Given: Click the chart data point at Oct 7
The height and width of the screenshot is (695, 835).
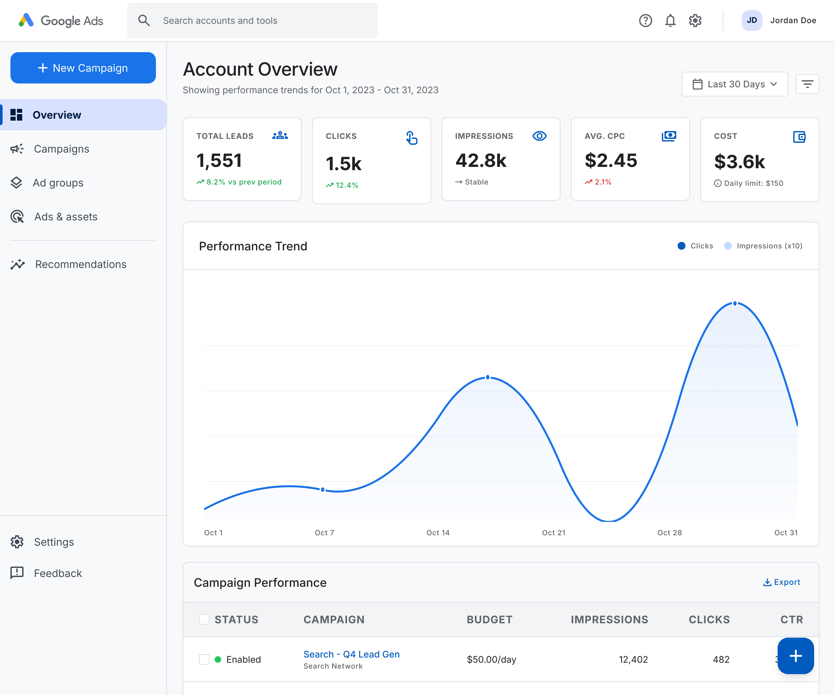Looking at the screenshot, I should (323, 490).
